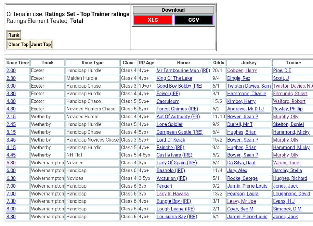Open horse Louisiana Bay (IRE)
The width and height of the screenshot is (313, 226).
(x=177, y=217)
